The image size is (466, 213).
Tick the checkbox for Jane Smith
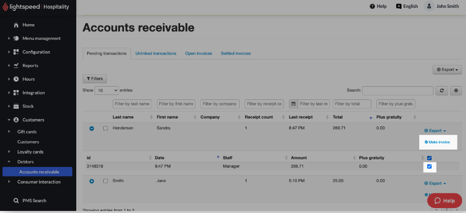tap(105, 181)
